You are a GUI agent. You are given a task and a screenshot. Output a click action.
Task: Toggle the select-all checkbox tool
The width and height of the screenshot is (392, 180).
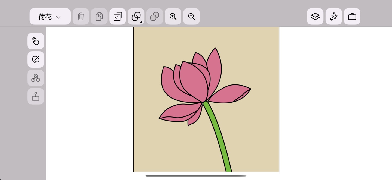118,17
